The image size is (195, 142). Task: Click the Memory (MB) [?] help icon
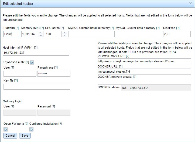tap(42, 28)
